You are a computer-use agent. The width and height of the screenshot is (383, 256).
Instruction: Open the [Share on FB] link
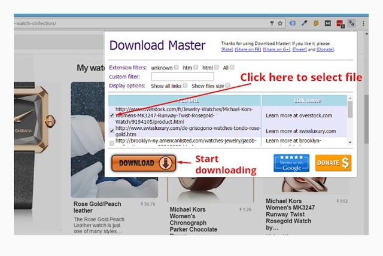[x=248, y=50]
